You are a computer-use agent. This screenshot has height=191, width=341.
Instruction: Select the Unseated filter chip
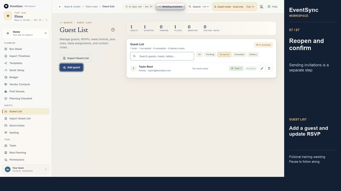239,54
